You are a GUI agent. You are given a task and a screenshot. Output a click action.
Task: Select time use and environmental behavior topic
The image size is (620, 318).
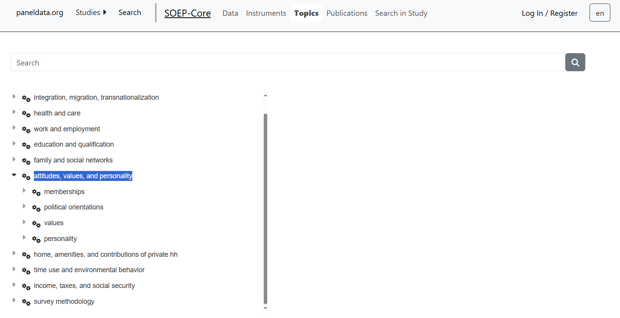(x=89, y=270)
